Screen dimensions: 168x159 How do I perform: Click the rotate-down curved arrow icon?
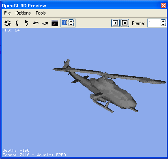(x=17, y=23)
